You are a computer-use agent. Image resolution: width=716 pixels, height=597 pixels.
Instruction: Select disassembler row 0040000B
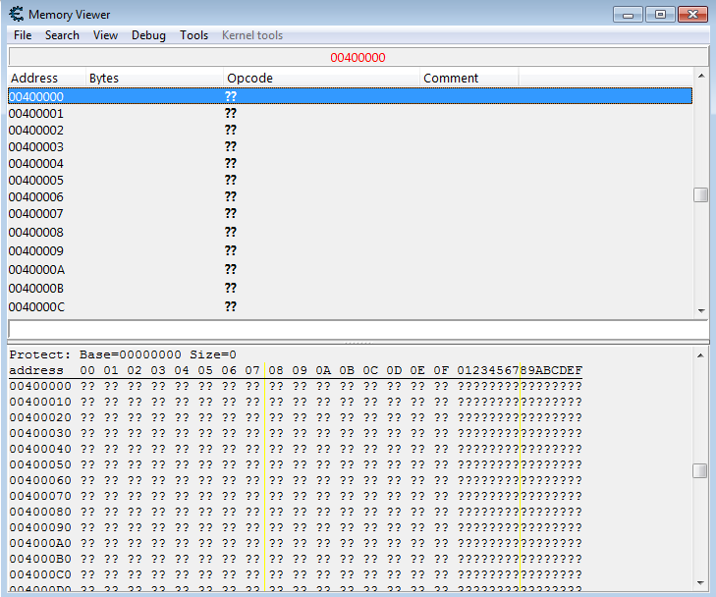point(351,289)
